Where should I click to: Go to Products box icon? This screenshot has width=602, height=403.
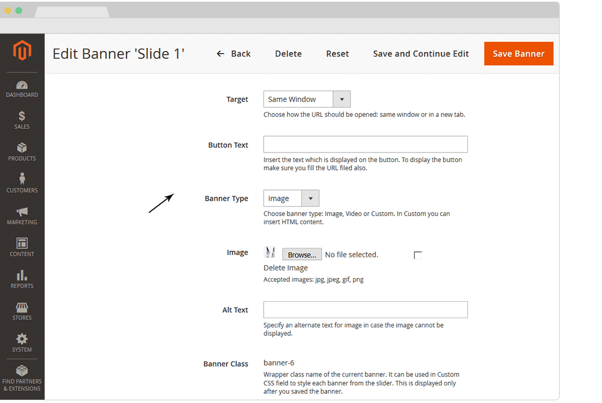[x=22, y=148]
